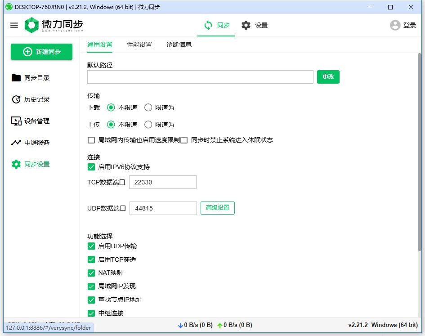Click the TCP数据端口 field showing 22330

[163, 182]
